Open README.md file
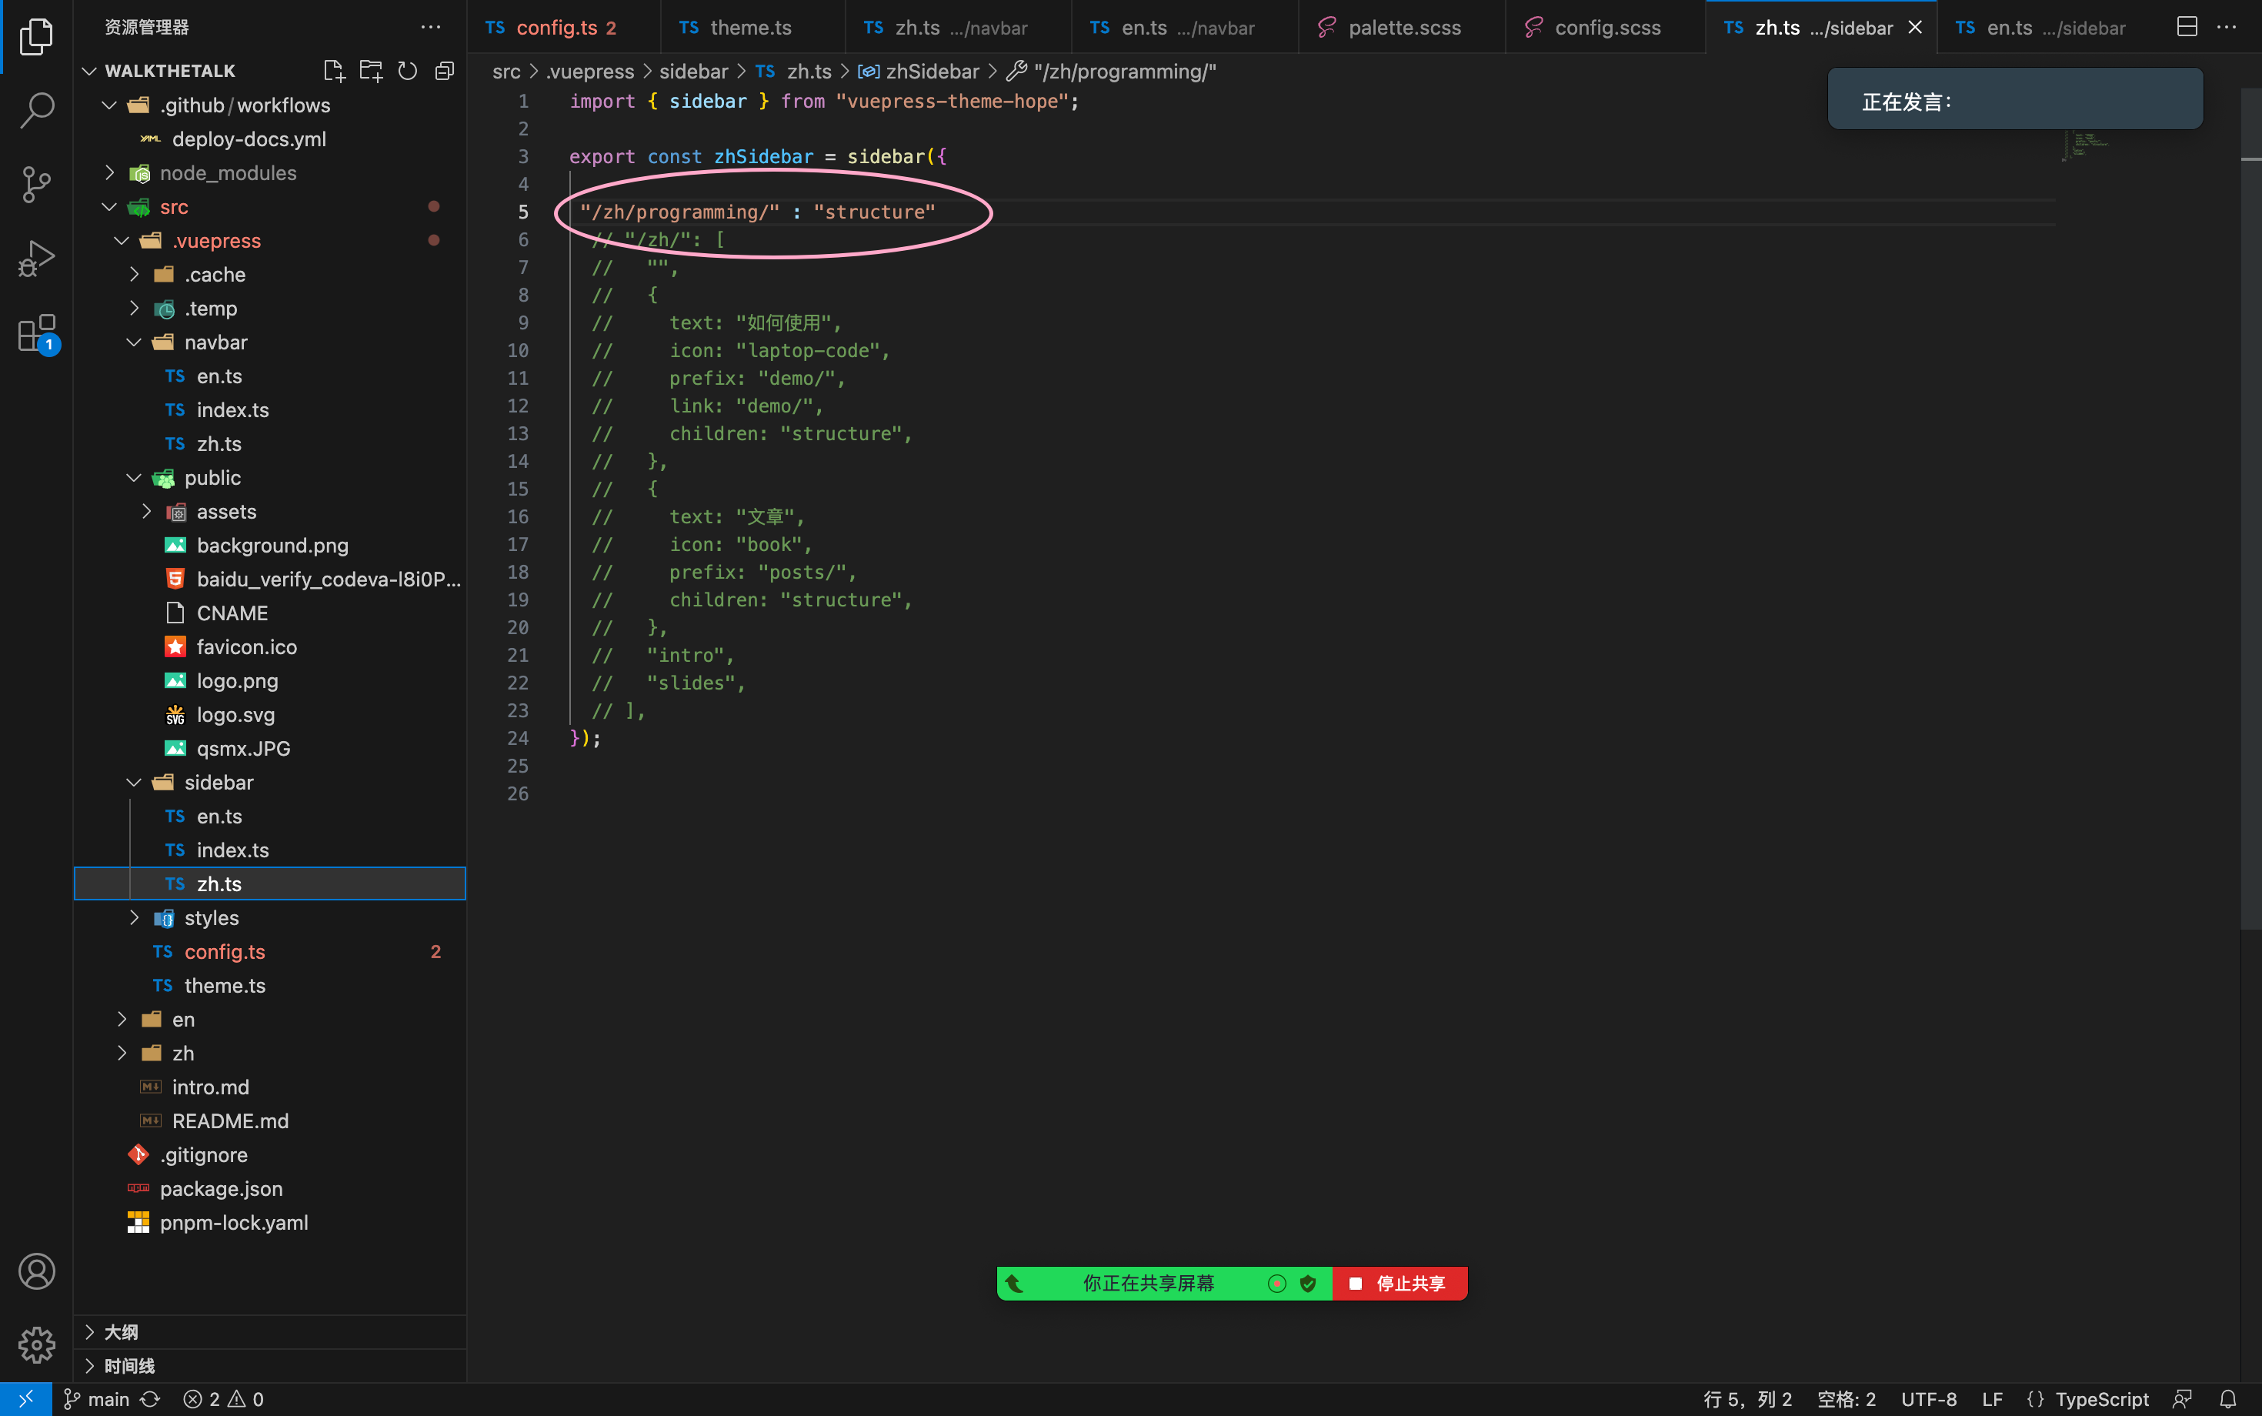 [x=269, y=1121]
